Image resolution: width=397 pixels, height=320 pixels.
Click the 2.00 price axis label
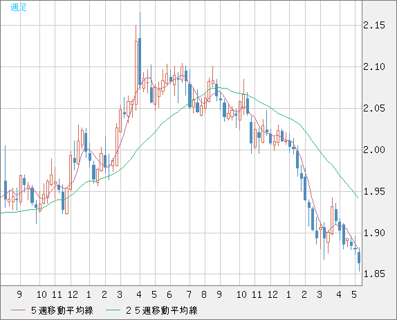click(374, 150)
